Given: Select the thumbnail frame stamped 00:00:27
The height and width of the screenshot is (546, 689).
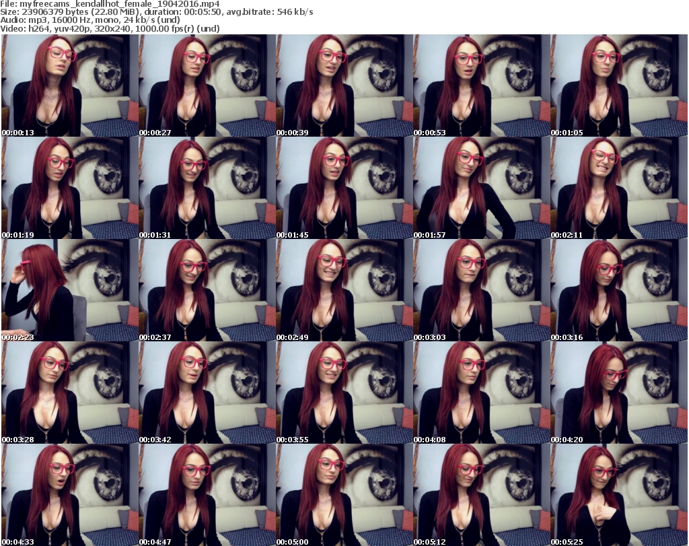Looking at the screenshot, I should [x=207, y=86].
